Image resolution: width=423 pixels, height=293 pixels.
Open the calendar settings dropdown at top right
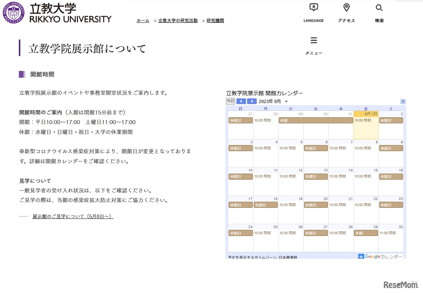(403, 101)
